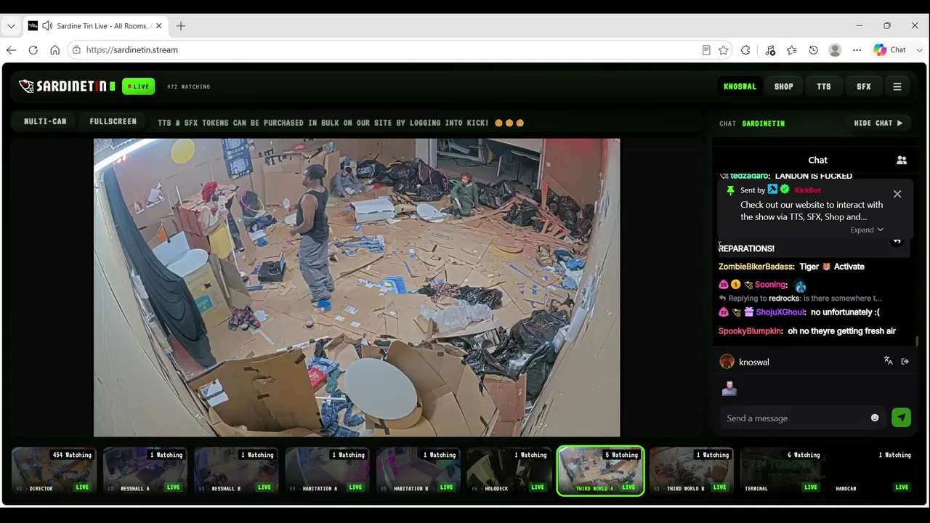
Task: Expand the pinned KickBot message
Action: tap(867, 230)
